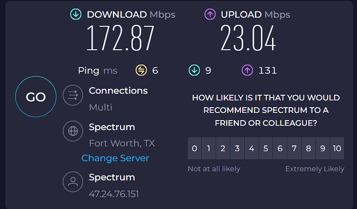Click the Fort Worth, TX server location

[x=122, y=143]
